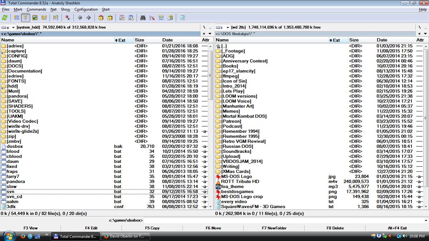The height and width of the screenshot is (241, 429).
Task: Open Notepad from the toolbar icon
Action: pos(182,17)
